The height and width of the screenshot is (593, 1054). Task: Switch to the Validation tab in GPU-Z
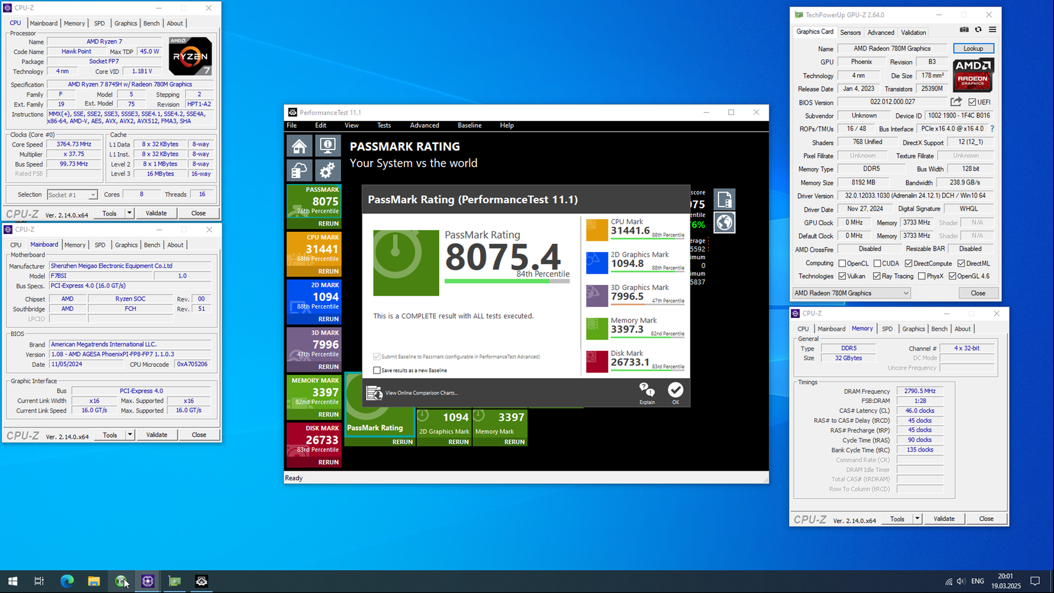[913, 32]
